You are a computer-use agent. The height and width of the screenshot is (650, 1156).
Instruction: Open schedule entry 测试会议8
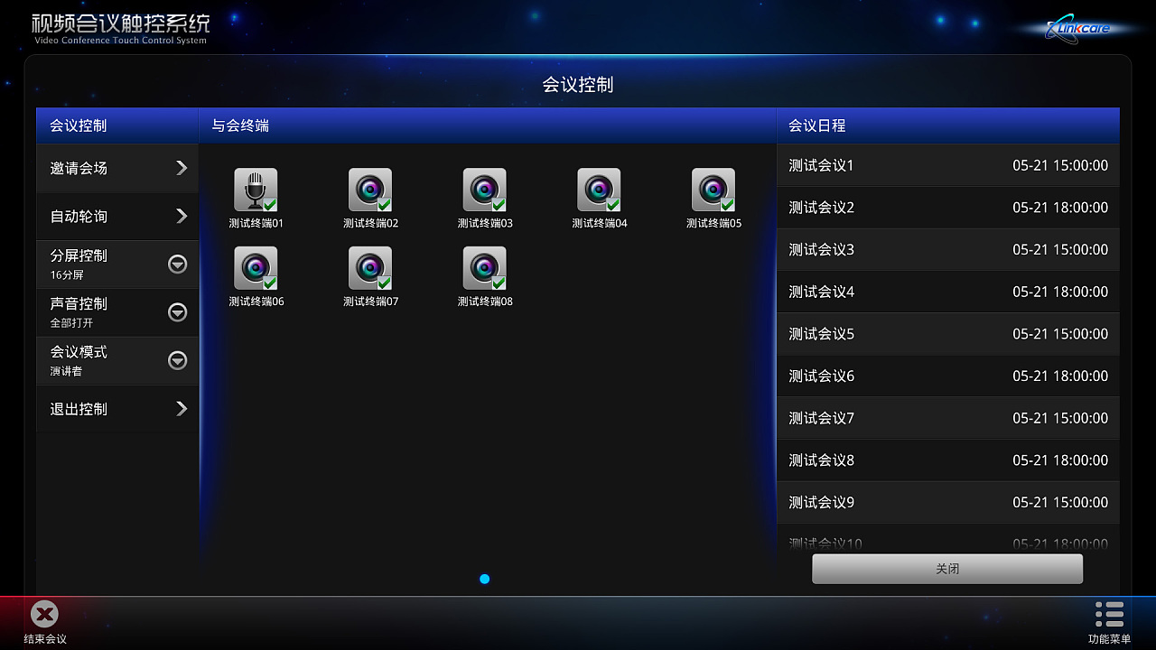pyautogui.click(x=948, y=460)
